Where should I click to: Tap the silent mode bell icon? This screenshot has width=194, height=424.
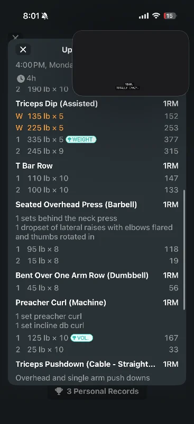[x=45, y=16]
